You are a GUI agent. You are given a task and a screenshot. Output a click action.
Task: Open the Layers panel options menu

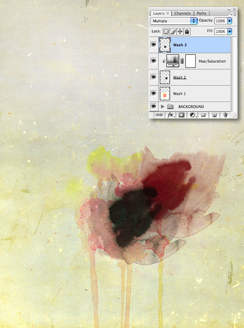[x=233, y=14]
